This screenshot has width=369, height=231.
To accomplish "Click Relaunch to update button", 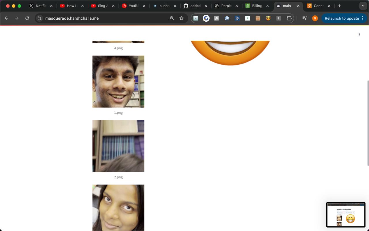I will pyautogui.click(x=344, y=18).
